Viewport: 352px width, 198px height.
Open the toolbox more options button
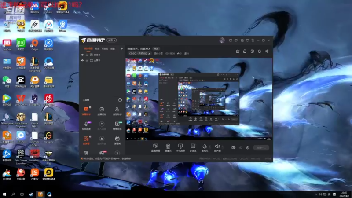pos(120,100)
